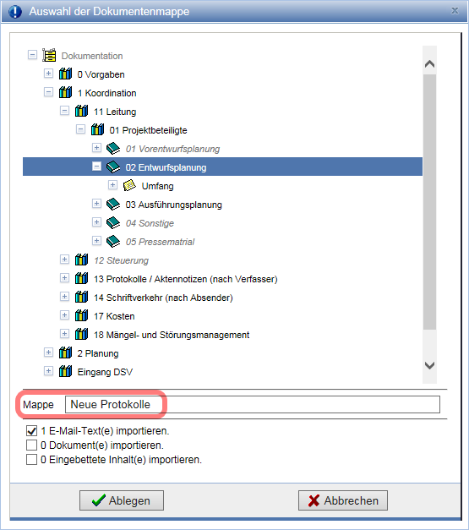469x530 pixels.
Task: Click the bookshelf icon next to 17 Kosten
Action: pos(81,315)
